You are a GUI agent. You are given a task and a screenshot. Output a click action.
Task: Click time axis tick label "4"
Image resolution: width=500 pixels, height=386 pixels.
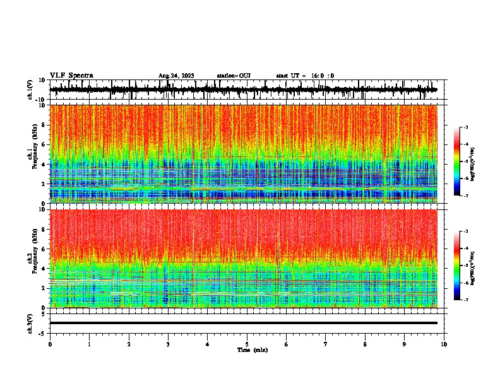point(208,344)
